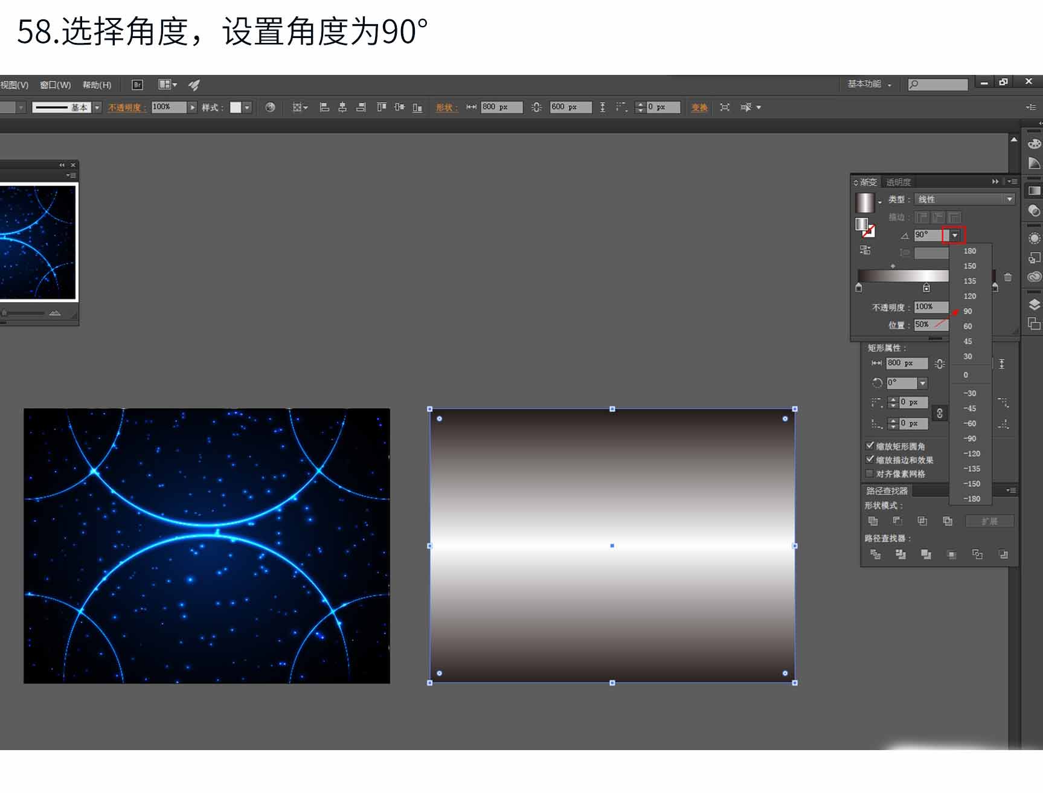Select the left dark gradient stop

pos(859,287)
